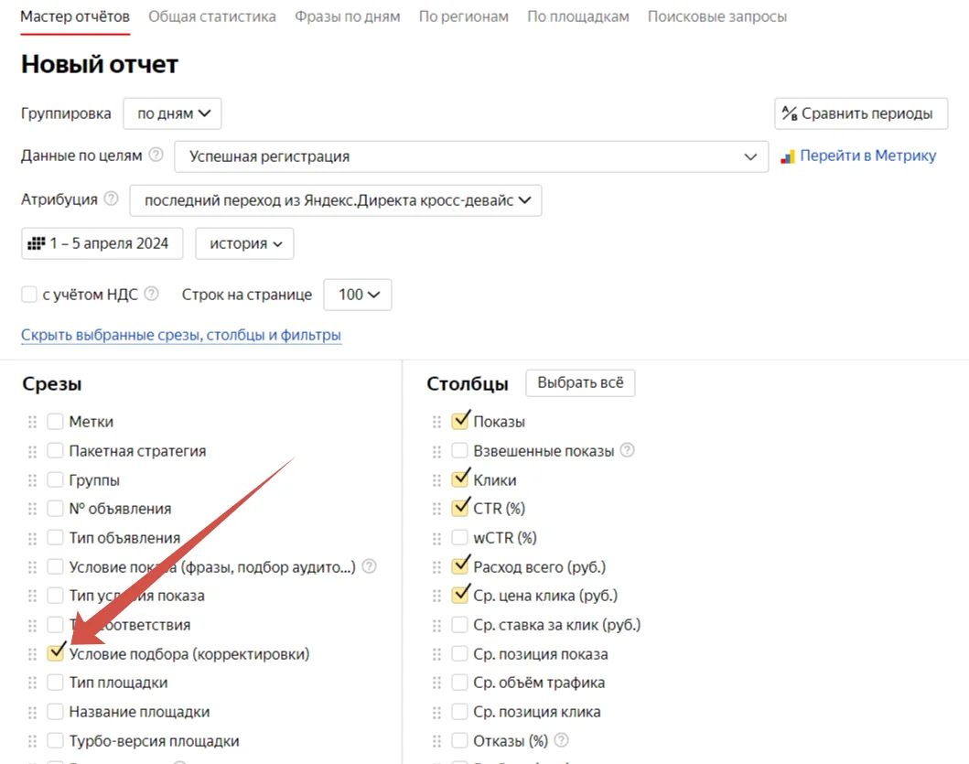Switch to the Общая статистика tab

click(212, 16)
